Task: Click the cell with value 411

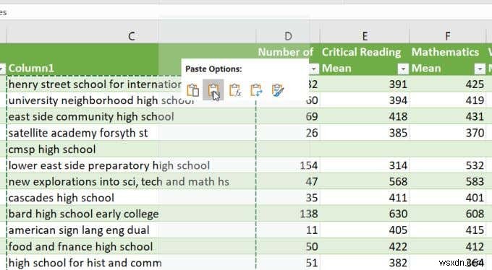Action: (365, 198)
